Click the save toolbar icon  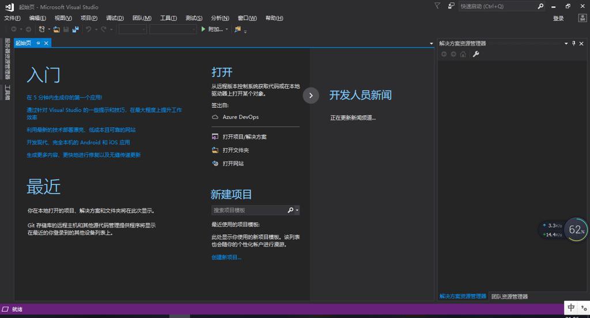point(66,29)
